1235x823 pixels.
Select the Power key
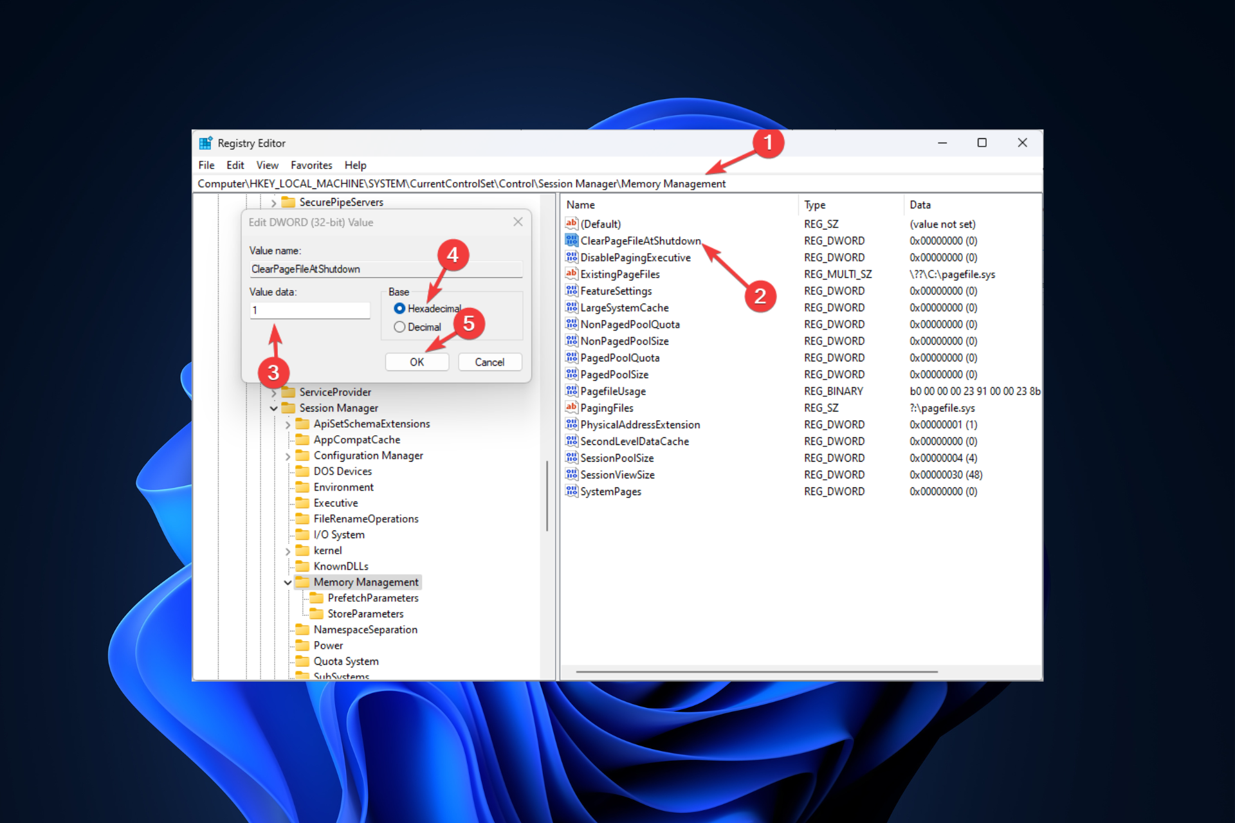[x=328, y=646]
